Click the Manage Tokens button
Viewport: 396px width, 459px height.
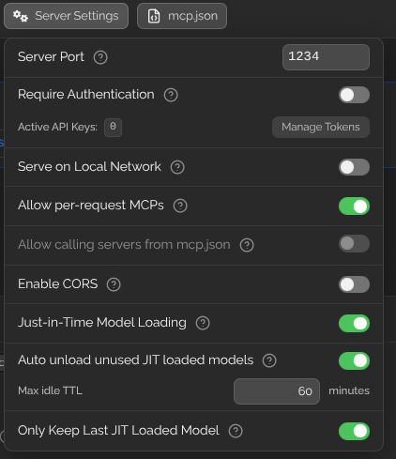(321, 127)
